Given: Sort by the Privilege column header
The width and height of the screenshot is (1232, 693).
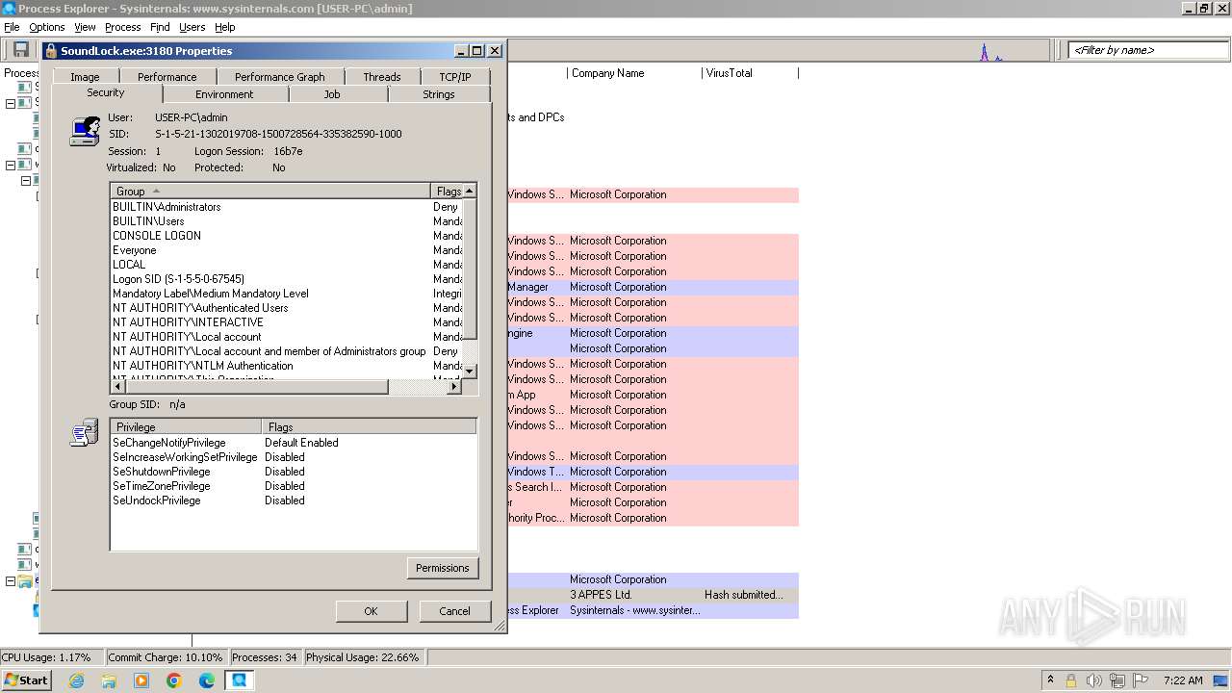Looking at the screenshot, I should coord(186,426).
